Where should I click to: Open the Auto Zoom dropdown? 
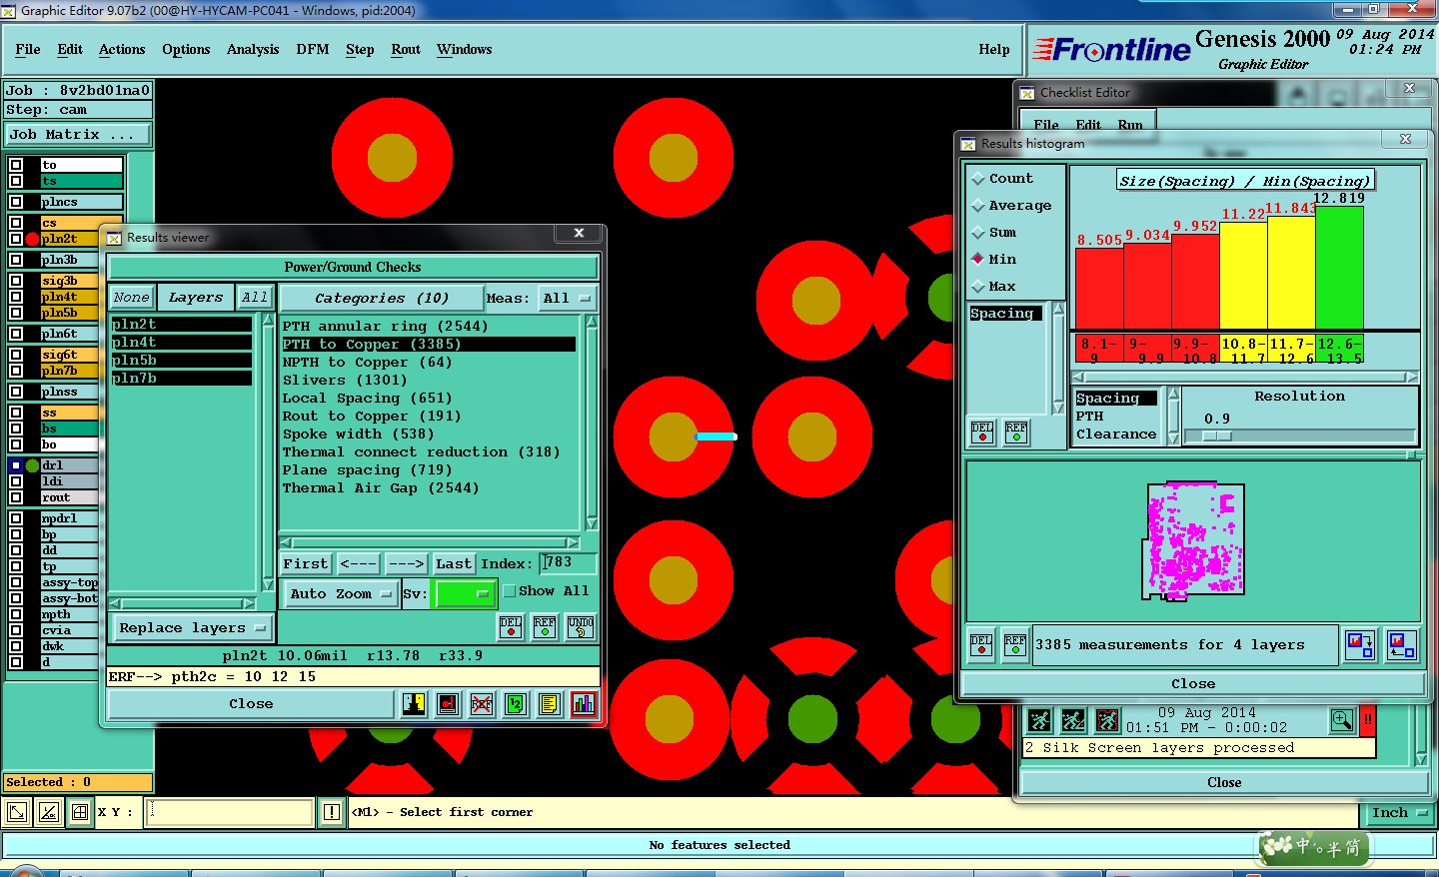coord(340,593)
